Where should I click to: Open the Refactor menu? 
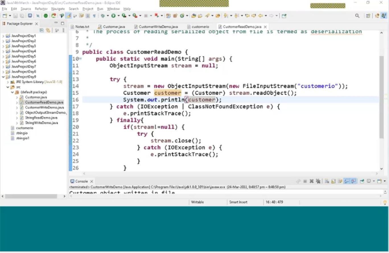click(41, 9)
